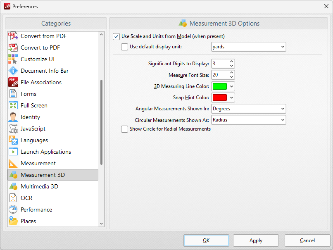Click the categories list scrollbar thumb

click(101, 122)
